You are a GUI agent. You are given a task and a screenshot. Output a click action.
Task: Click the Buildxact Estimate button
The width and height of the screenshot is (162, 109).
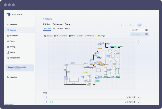coord(129,25)
